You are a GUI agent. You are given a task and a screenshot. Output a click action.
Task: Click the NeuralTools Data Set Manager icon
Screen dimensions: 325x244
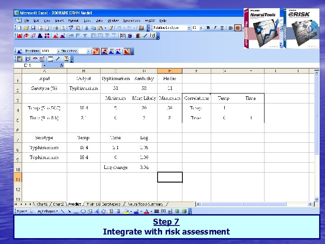[19, 59]
